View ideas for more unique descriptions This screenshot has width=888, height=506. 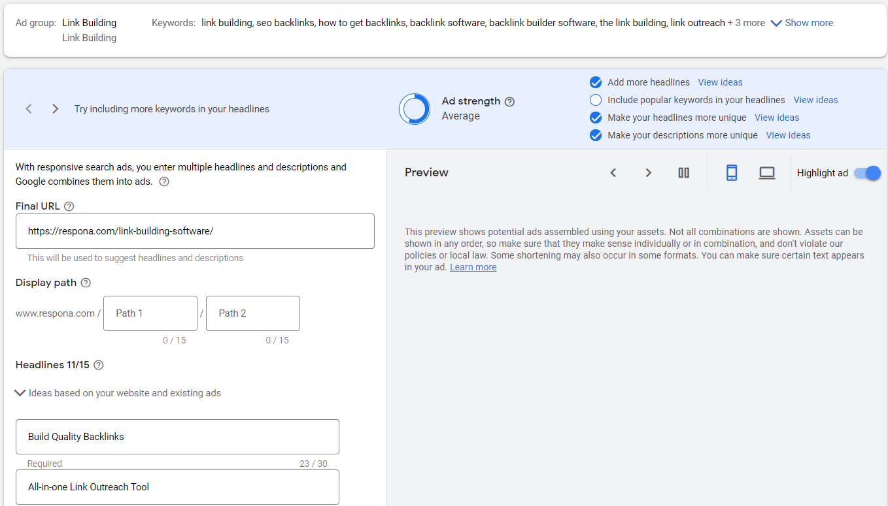coord(788,135)
